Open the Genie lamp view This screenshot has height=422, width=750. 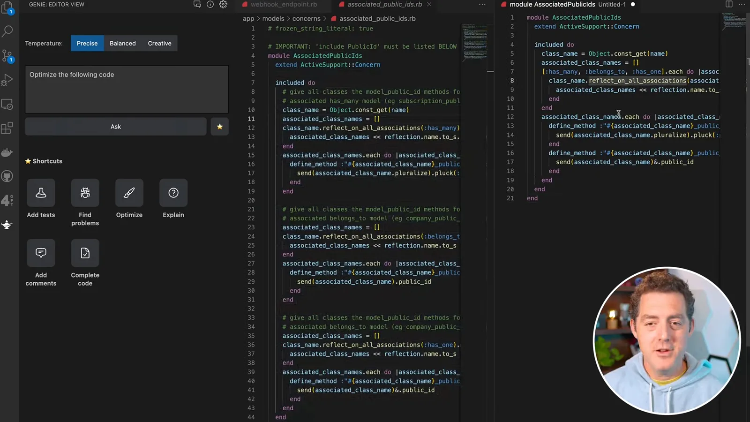pos(7,225)
